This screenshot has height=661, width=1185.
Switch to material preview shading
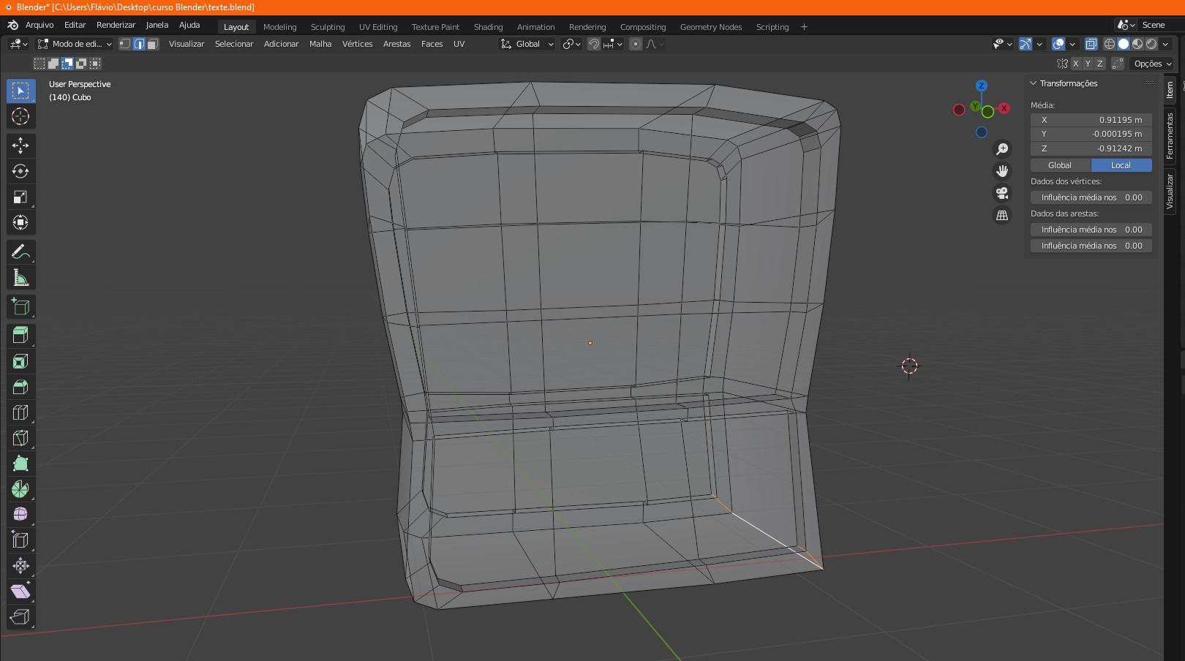[x=1137, y=44]
